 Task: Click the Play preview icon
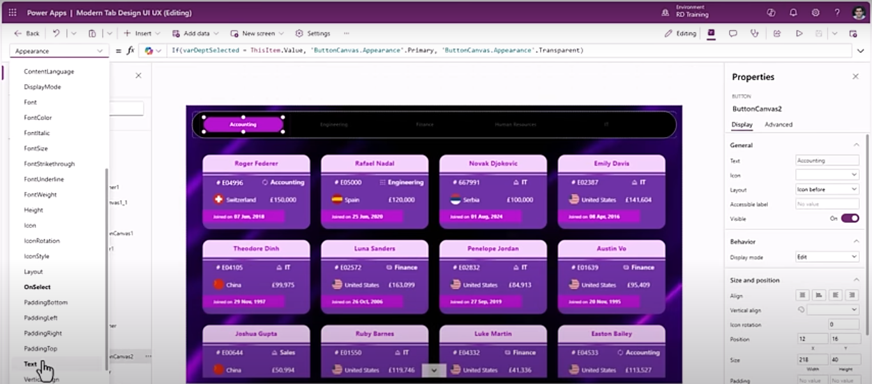799,33
